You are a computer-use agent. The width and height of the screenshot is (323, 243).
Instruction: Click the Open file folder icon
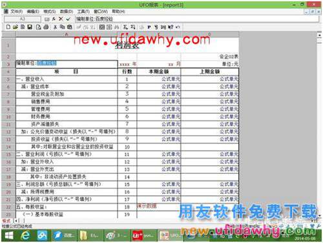[16, 27]
